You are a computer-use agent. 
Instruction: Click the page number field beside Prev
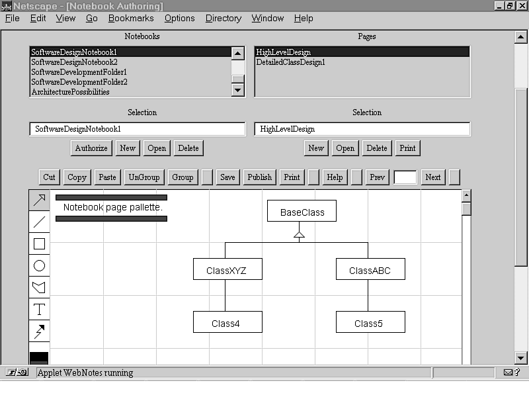click(x=405, y=177)
